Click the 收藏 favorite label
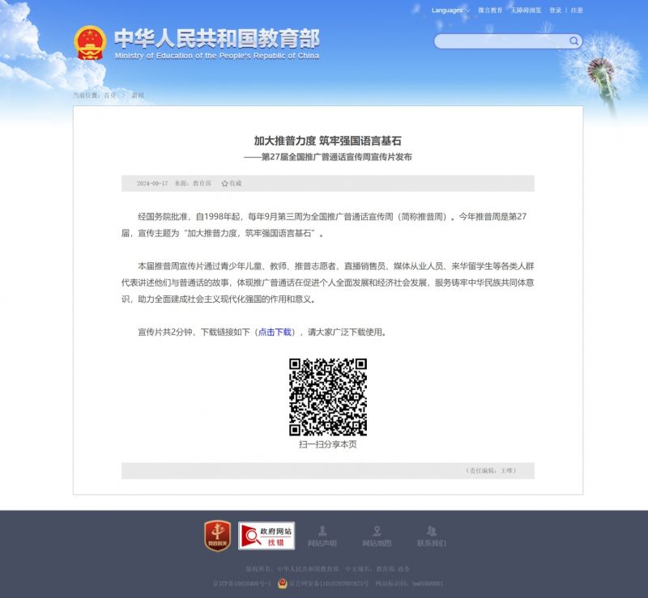This screenshot has width=648, height=598. (x=236, y=184)
